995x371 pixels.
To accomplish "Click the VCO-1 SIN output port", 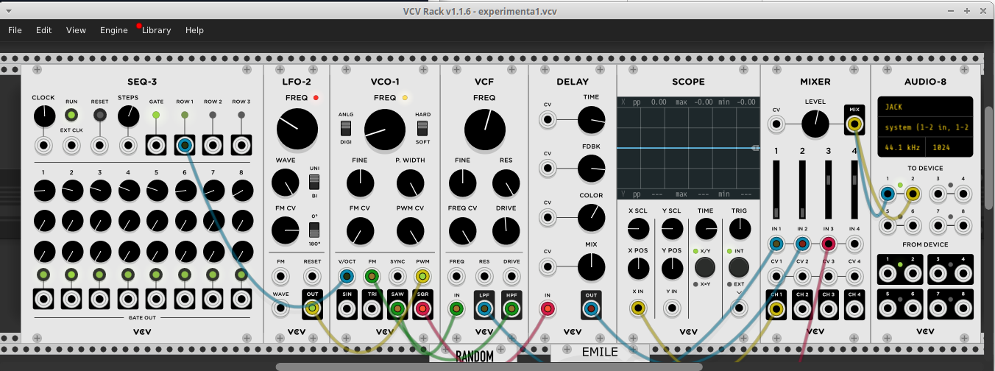I will tap(347, 308).
